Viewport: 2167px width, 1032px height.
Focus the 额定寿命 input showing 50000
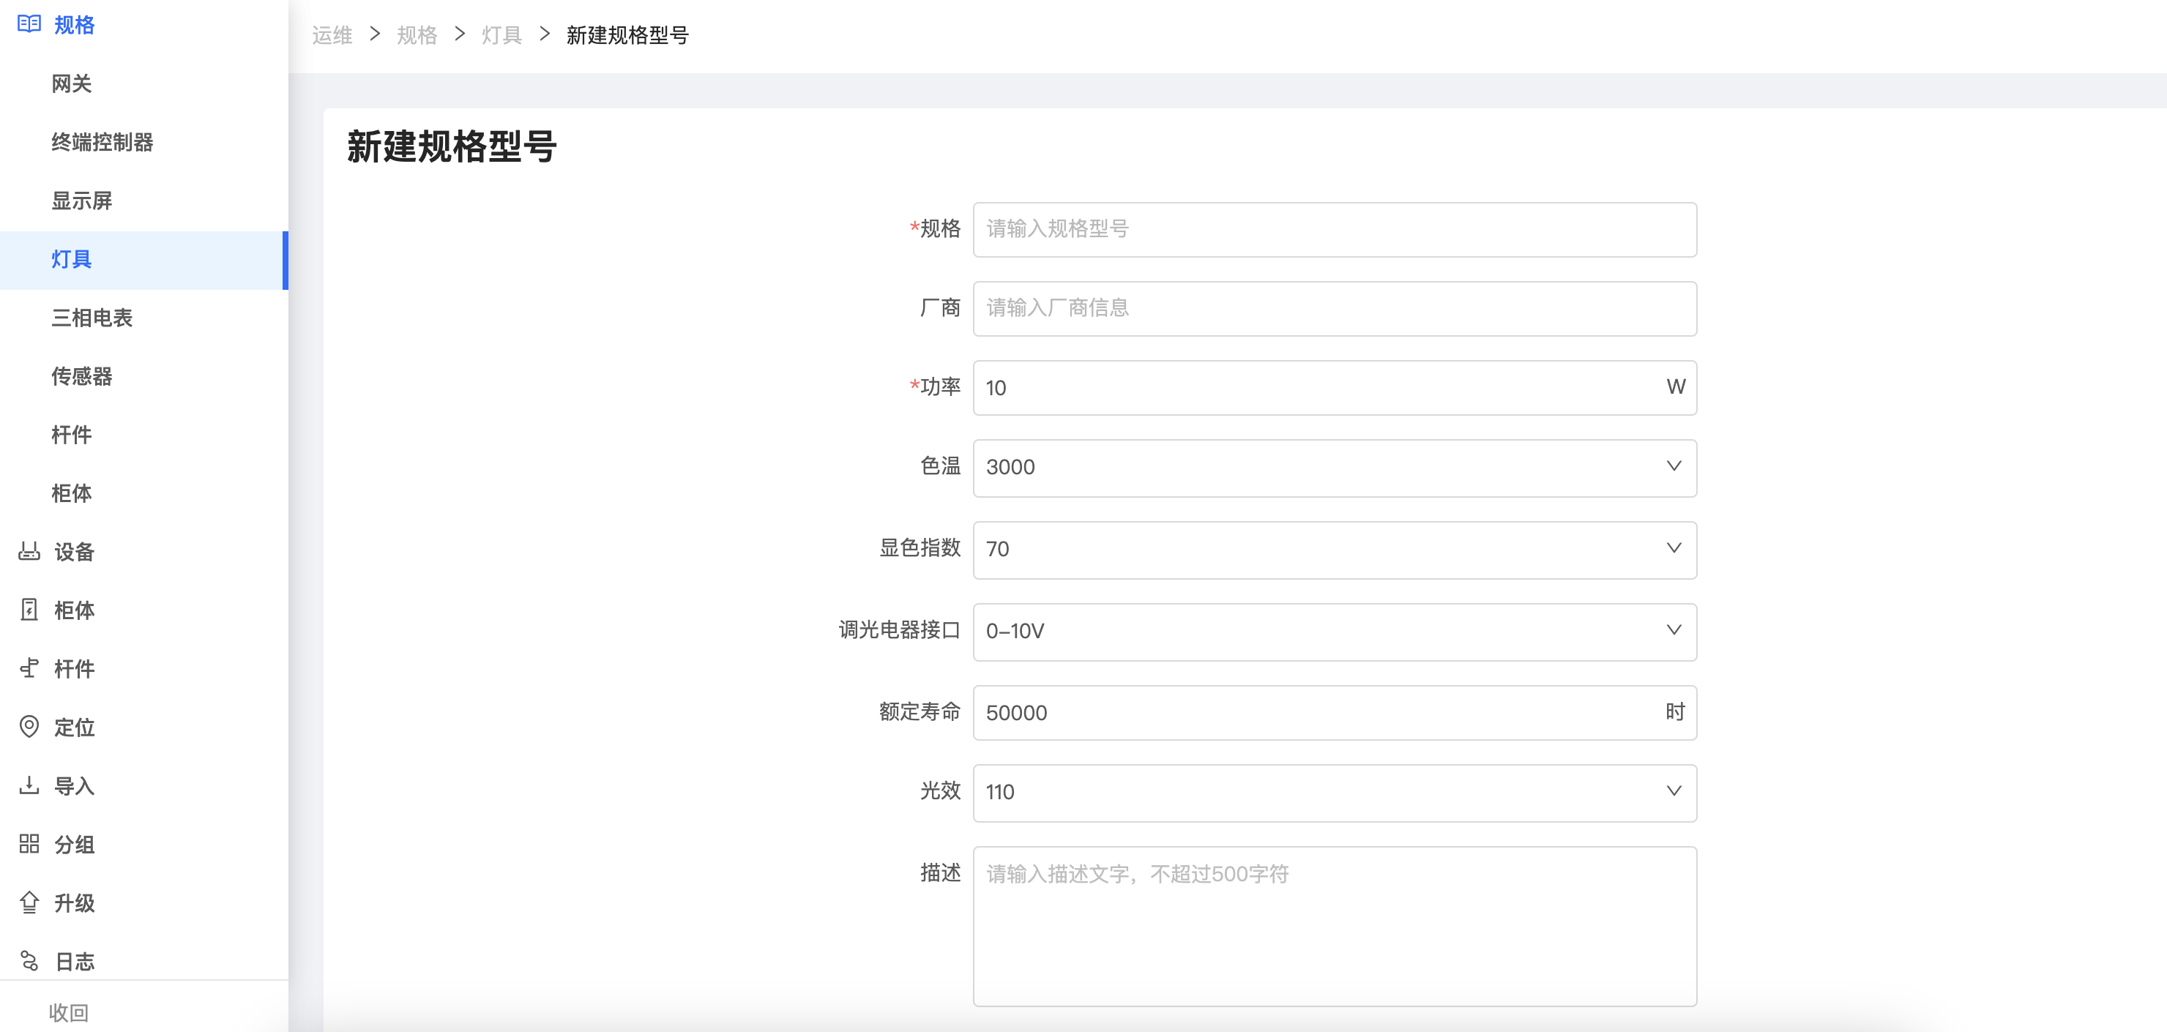(1334, 712)
